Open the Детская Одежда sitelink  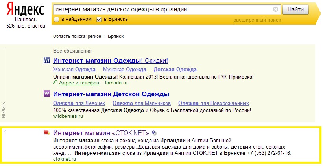pos(175,70)
